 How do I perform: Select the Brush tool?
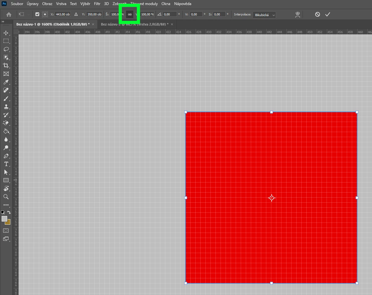coord(6,98)
